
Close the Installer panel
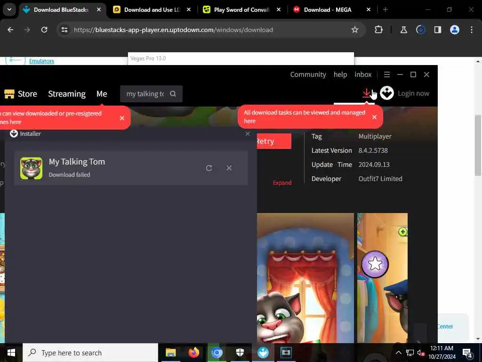(x=248, y=134)
